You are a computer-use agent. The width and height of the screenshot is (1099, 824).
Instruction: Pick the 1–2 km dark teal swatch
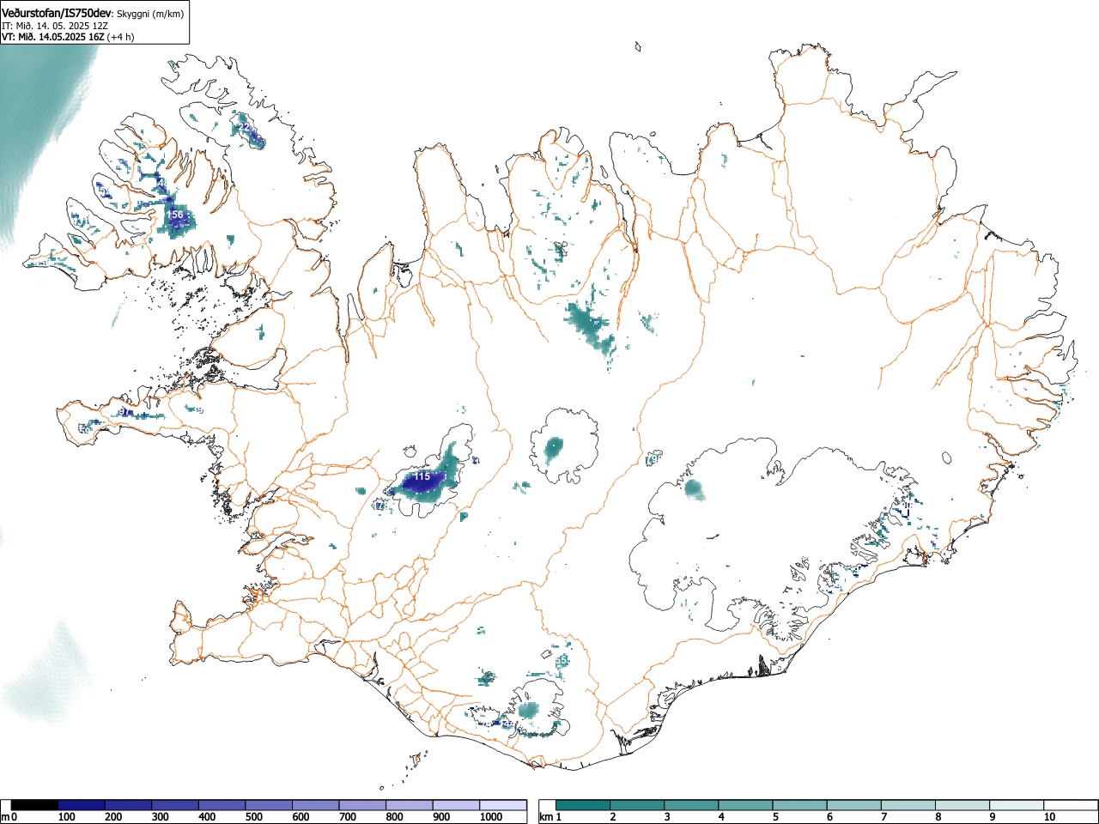tap(583, 805)
